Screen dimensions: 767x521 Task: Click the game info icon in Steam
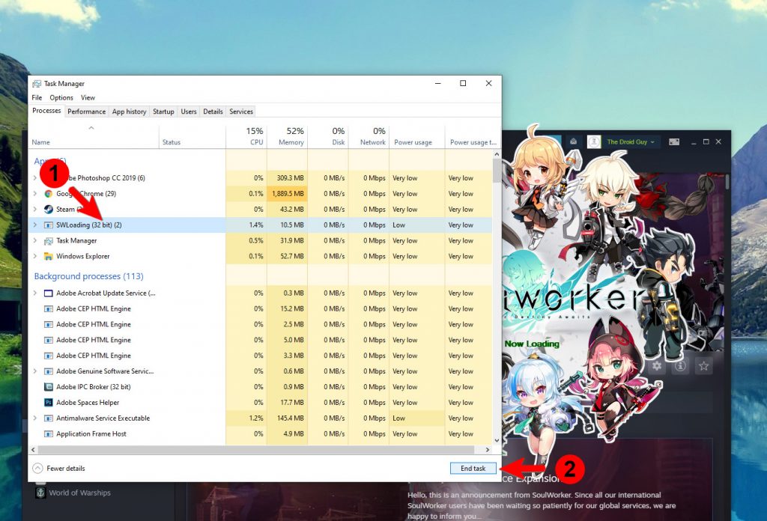tap(680, 365)
